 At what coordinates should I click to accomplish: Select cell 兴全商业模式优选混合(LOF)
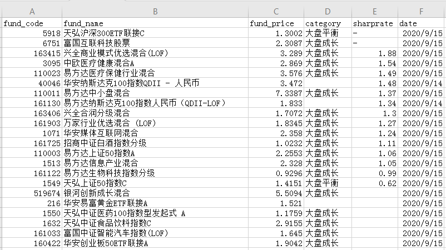(155, 53)
